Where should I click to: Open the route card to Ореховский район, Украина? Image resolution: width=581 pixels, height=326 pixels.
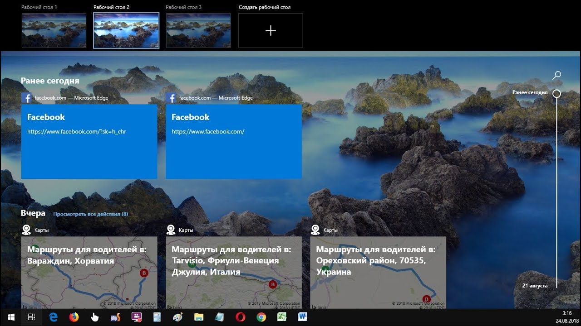click(x=378, y=273)
